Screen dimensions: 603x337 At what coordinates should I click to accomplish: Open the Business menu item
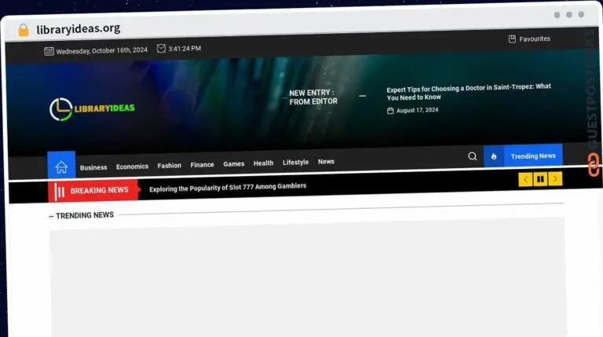pyautogui.click(x=93, y=167)
